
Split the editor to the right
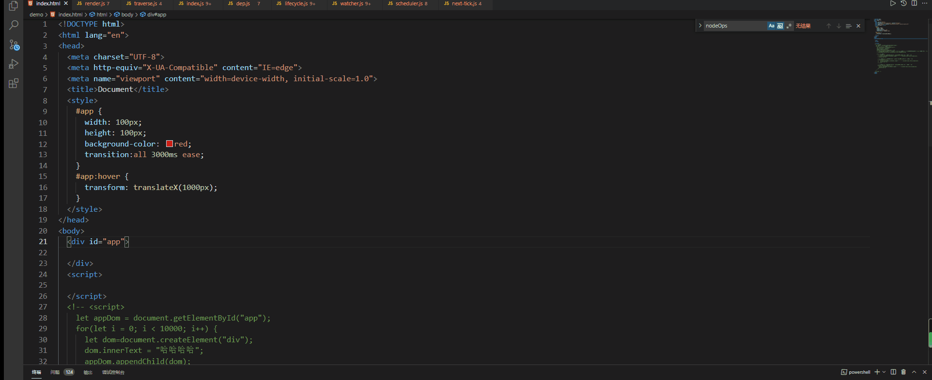pos(914,3)
